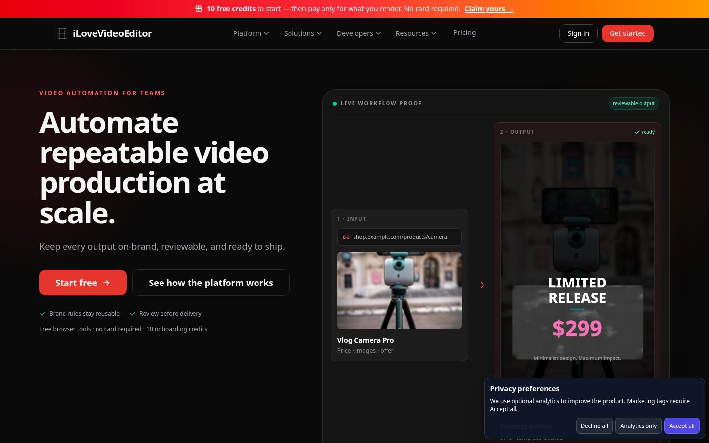This screenshot has height=443, width=709.
Task: Expand the Platform dropdown menu
Action: 251,33
